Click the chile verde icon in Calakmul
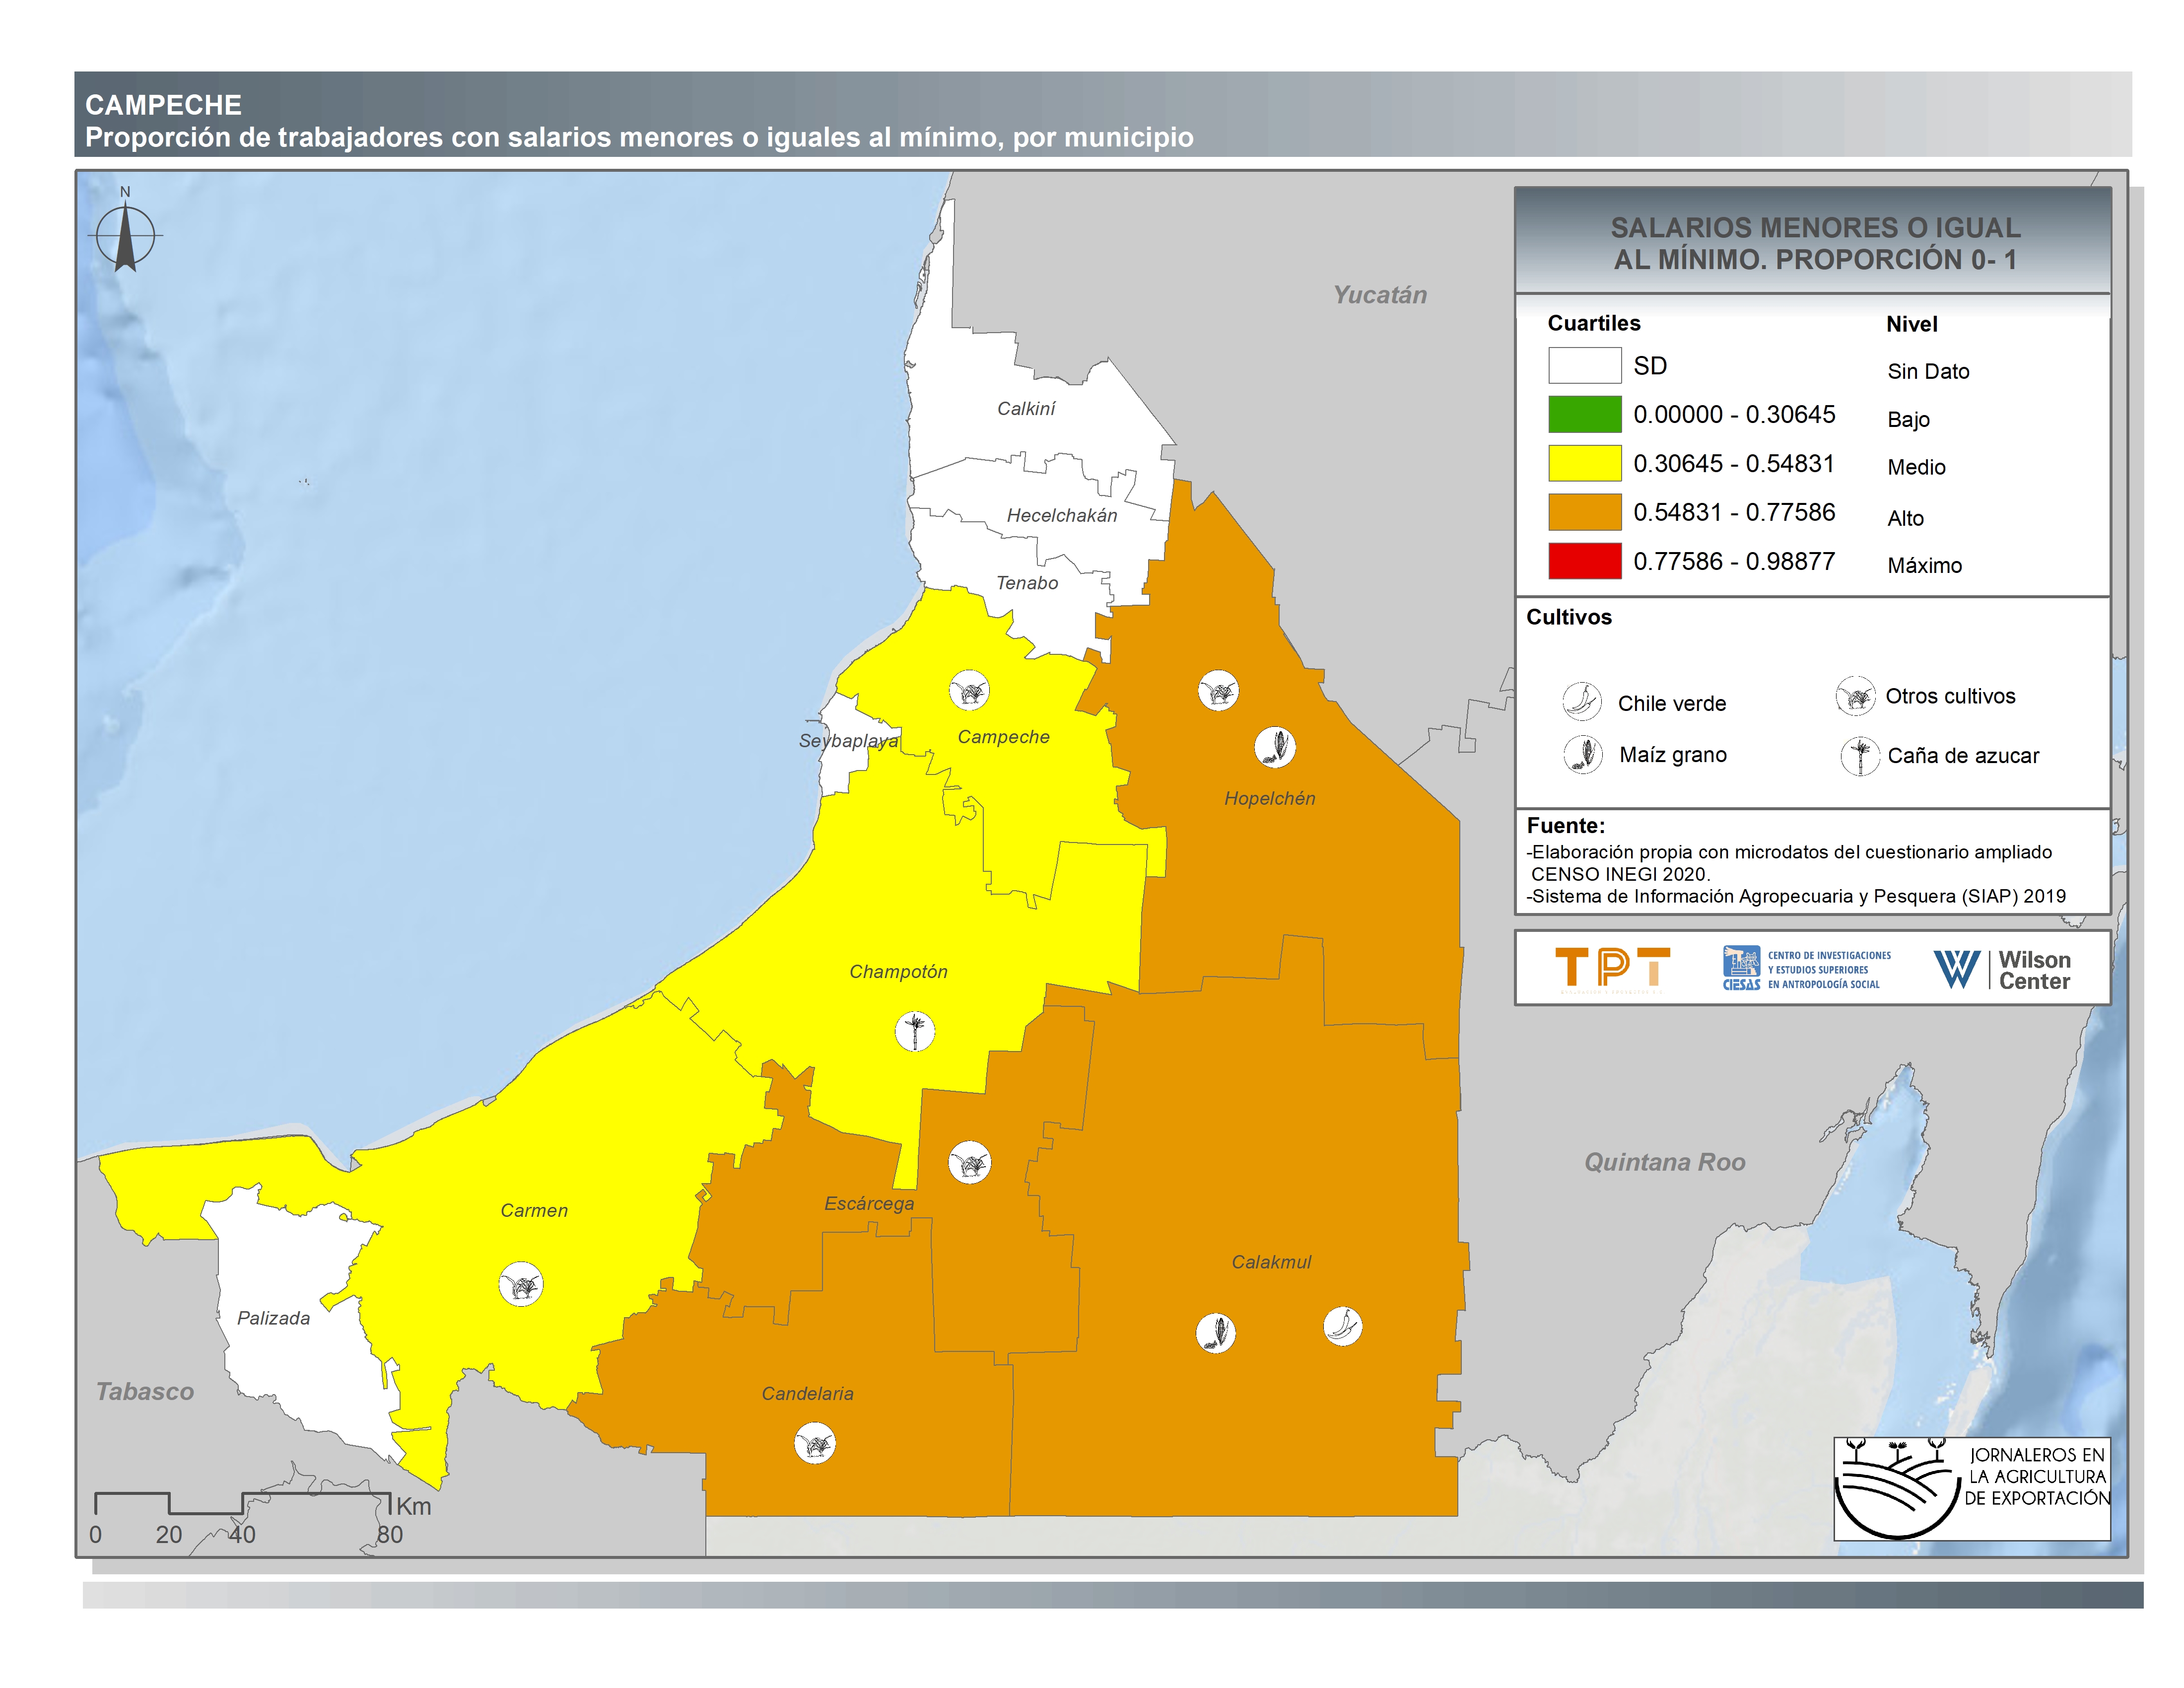The width and height of the screenshot is (2184, 1688). 1342,1326
